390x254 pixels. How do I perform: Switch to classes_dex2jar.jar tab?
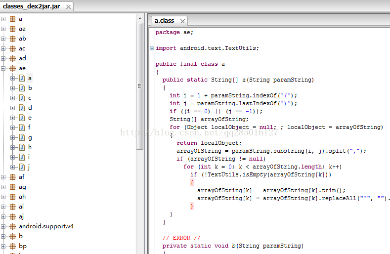[31, 6]
